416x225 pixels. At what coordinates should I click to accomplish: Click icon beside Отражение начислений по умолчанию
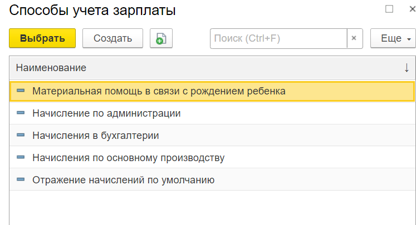click(21, 180)
